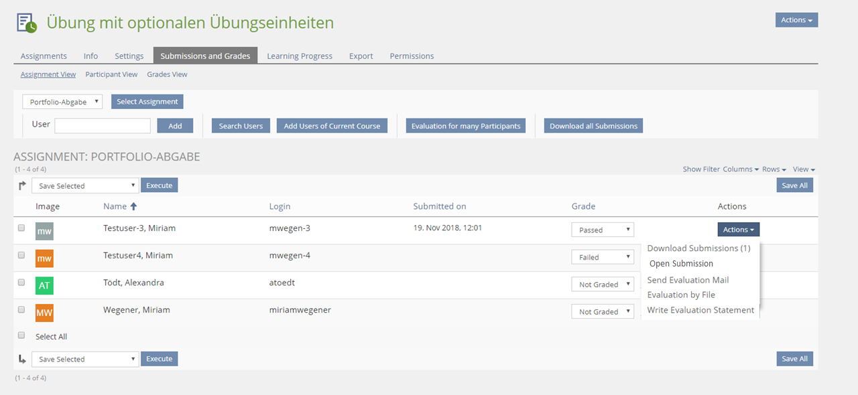858x395 pixels.
Task: Click the Download all Submissions button
Action: (593, 126)
